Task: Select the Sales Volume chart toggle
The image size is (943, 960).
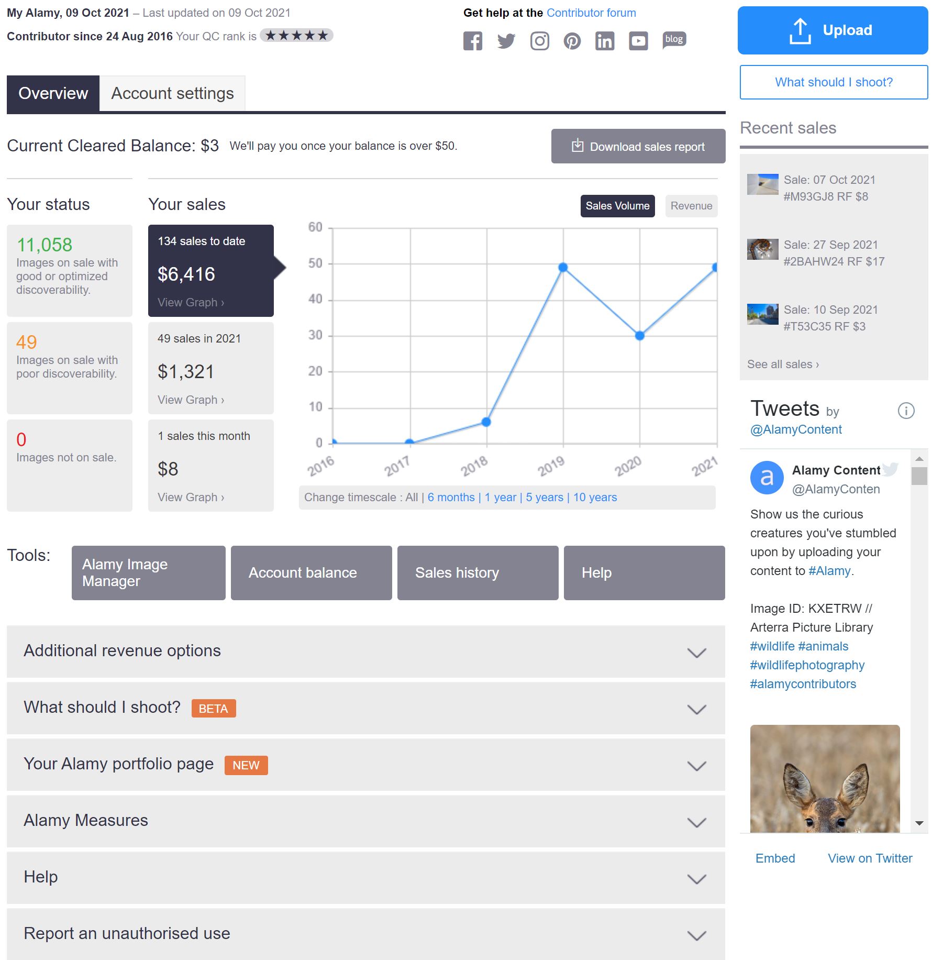Action: 617,206
